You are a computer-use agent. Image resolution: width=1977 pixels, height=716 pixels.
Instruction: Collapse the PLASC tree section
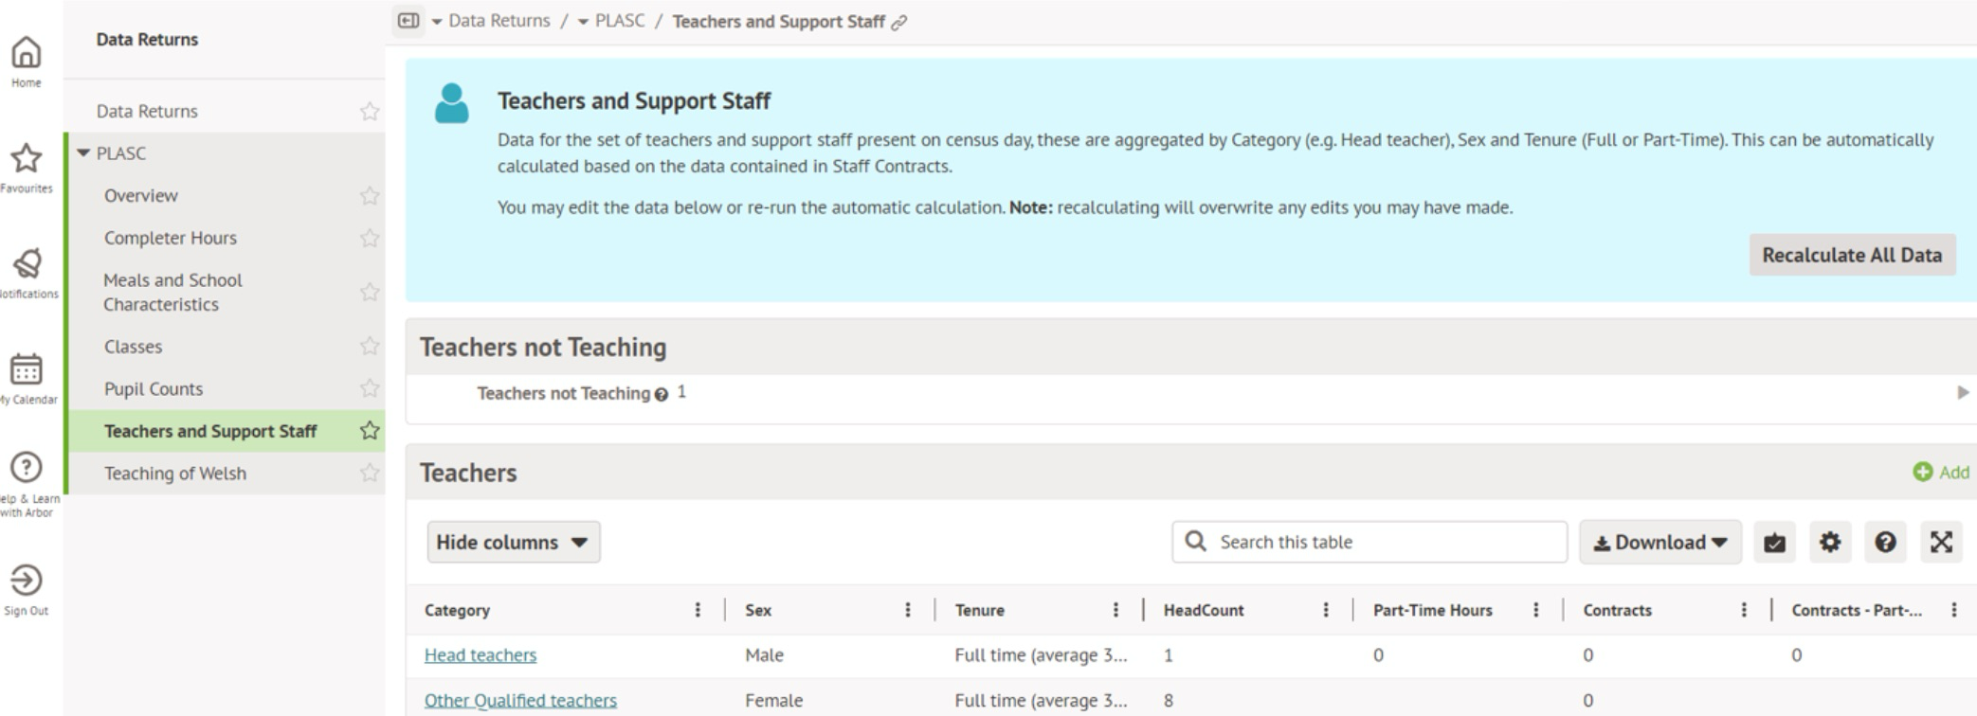(x=83, y=153)
